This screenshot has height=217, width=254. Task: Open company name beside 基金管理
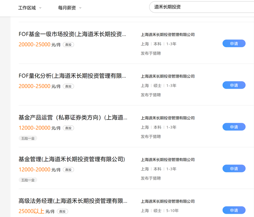168,160
